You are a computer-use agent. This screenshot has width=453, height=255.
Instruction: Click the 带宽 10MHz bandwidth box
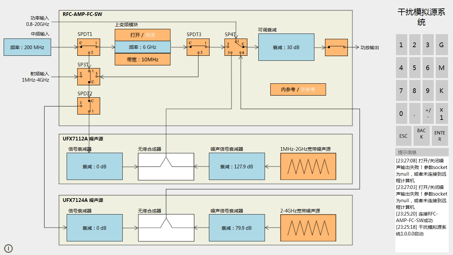click(x=143, y=59)
